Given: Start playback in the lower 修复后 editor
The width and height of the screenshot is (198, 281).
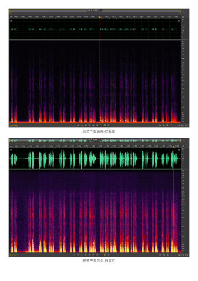Looking at the screenshot, I should click(78, 254).
